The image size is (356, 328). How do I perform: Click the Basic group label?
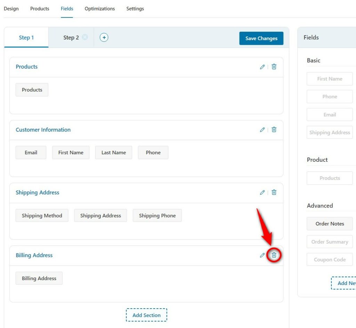314,60
